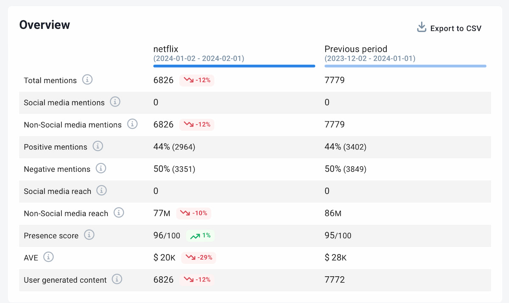The image size is (509, 303).
Task: Select the netflix column header
Action: click(165, 49)
